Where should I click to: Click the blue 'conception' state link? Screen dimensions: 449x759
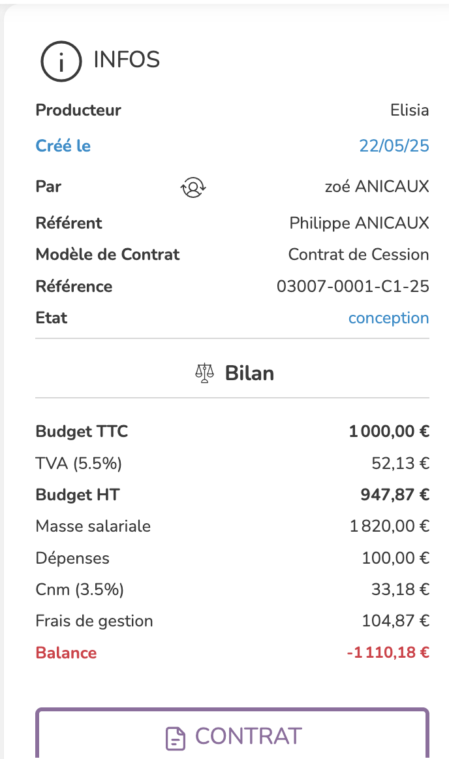click(x=388, y=318)
